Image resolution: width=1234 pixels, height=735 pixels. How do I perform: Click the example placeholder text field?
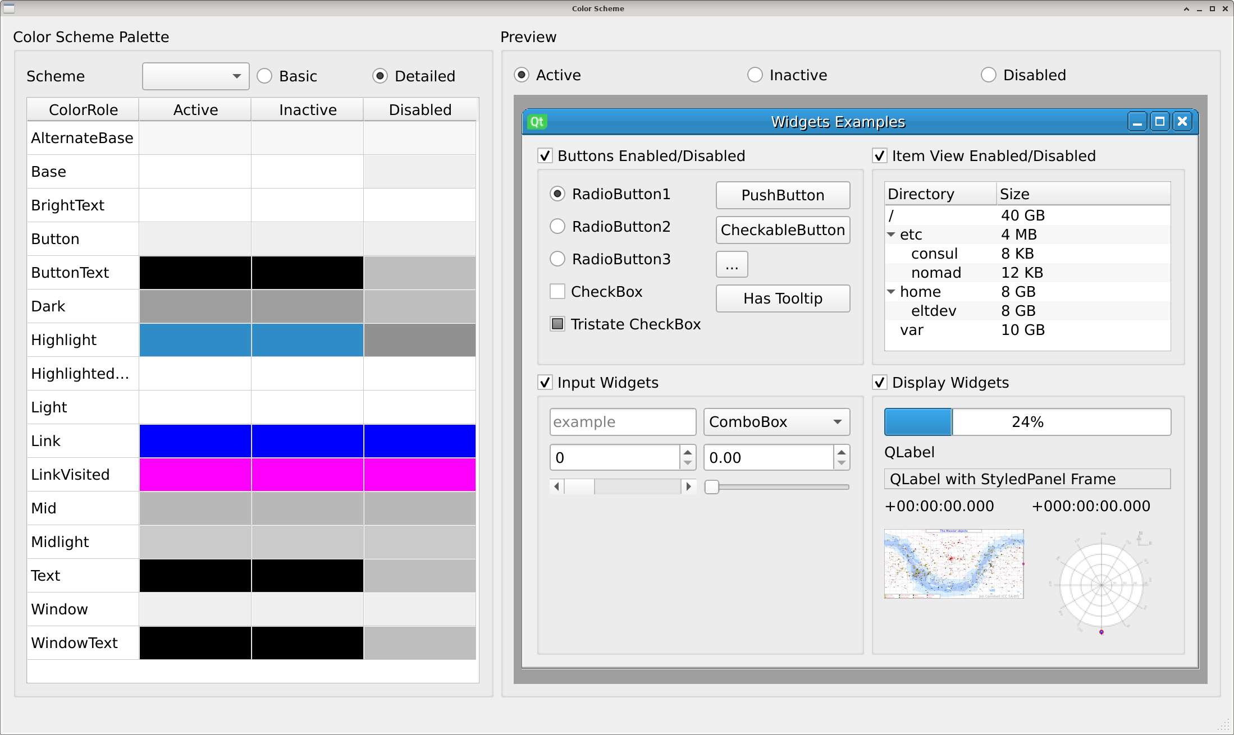(622, 421)
